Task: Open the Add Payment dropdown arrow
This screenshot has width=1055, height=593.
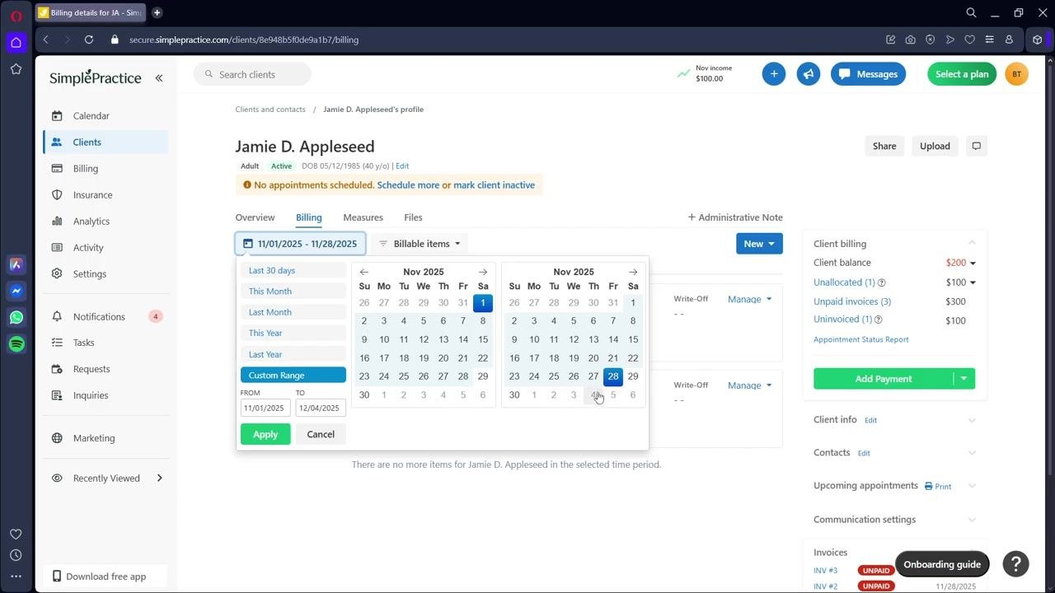Action: click(x=964, y=379)
